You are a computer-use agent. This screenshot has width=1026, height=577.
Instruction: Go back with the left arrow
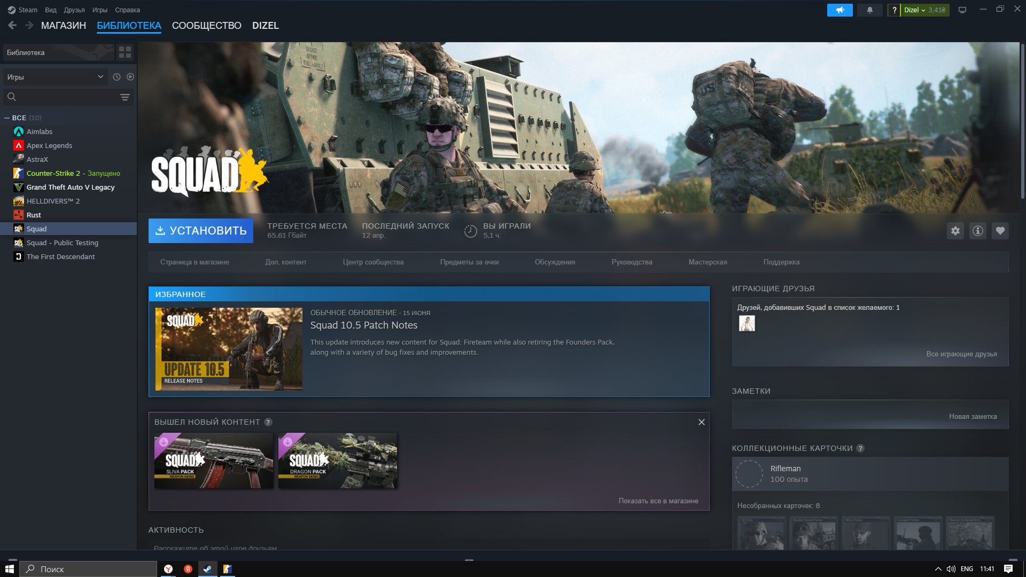pyautogui.click(x=12, y=25)
